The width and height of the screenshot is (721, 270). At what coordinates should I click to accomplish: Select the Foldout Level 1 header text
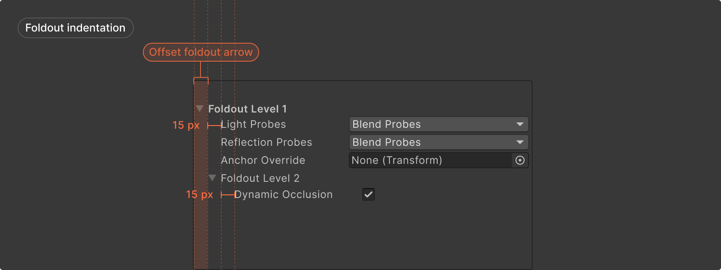[247, 109]
